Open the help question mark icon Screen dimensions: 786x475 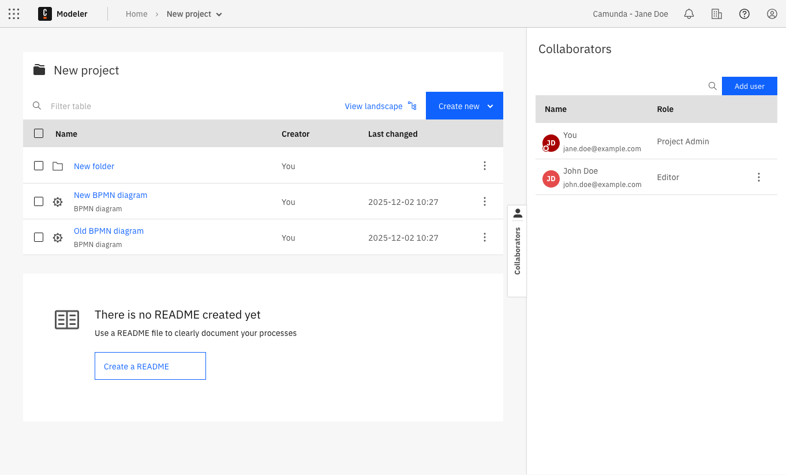coord(744,14)
